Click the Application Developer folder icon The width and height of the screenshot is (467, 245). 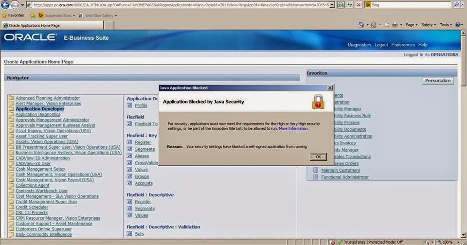[x=12, y=109]
